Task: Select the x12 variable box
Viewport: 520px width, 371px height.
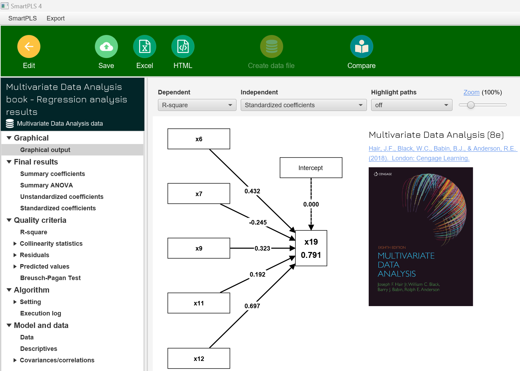Action: (x=199, y=358)
